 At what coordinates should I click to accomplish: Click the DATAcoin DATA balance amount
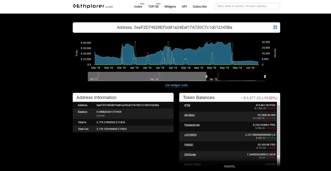261,155
